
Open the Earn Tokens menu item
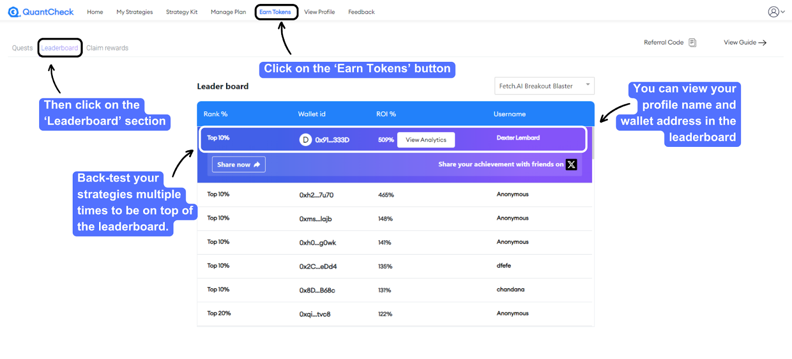click(275, 12)
